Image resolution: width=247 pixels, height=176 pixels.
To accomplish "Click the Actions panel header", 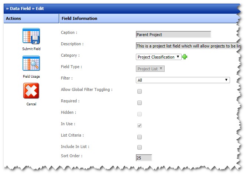I will [31, 18].
